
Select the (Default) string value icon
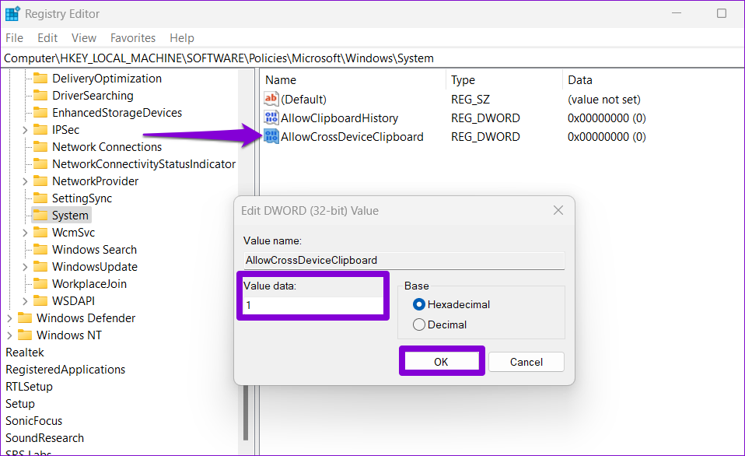coord(271,99)
